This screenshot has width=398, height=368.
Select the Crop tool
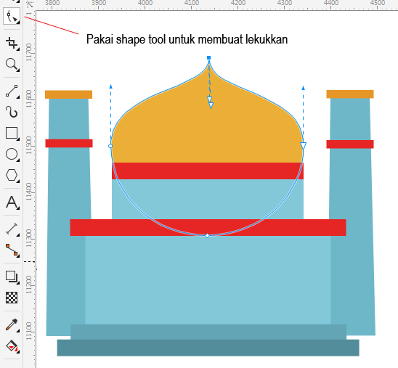click(12, 43)
